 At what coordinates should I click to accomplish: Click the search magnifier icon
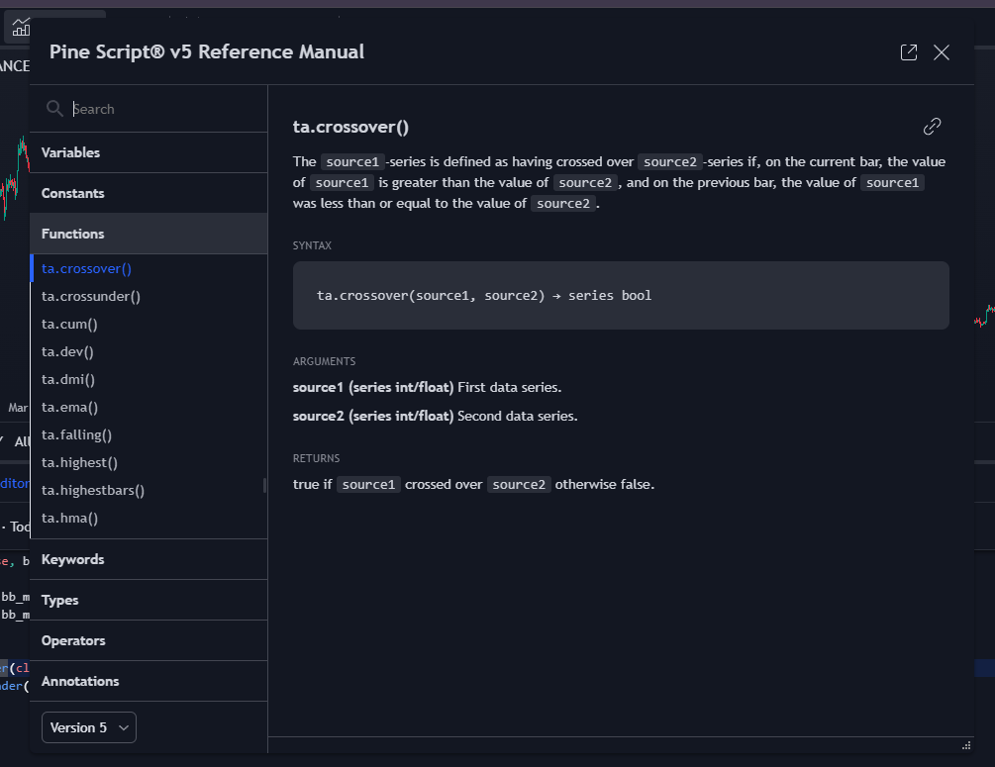pyautogui.click(x=55, y=109)
